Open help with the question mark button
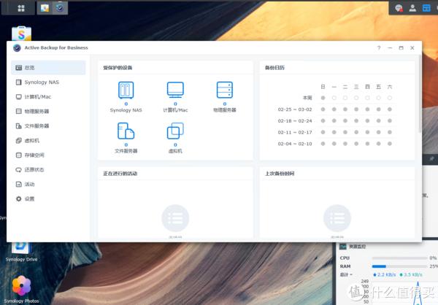Screen dimensions: 438x305 pyautogui.click(x=379, y=47)
